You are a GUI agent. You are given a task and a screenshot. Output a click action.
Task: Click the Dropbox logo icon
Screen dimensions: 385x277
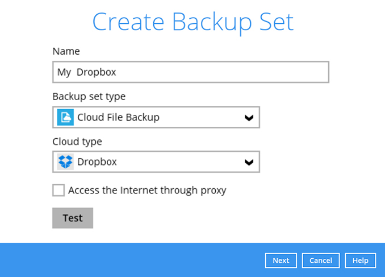(66, 162)
